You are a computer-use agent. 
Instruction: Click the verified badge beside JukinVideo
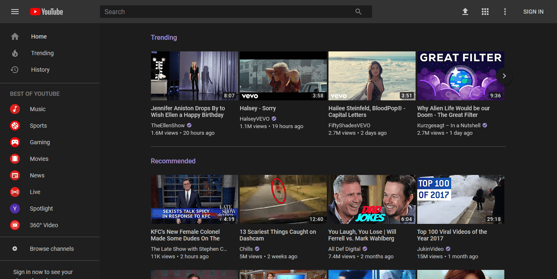click(x=448, y=249)
